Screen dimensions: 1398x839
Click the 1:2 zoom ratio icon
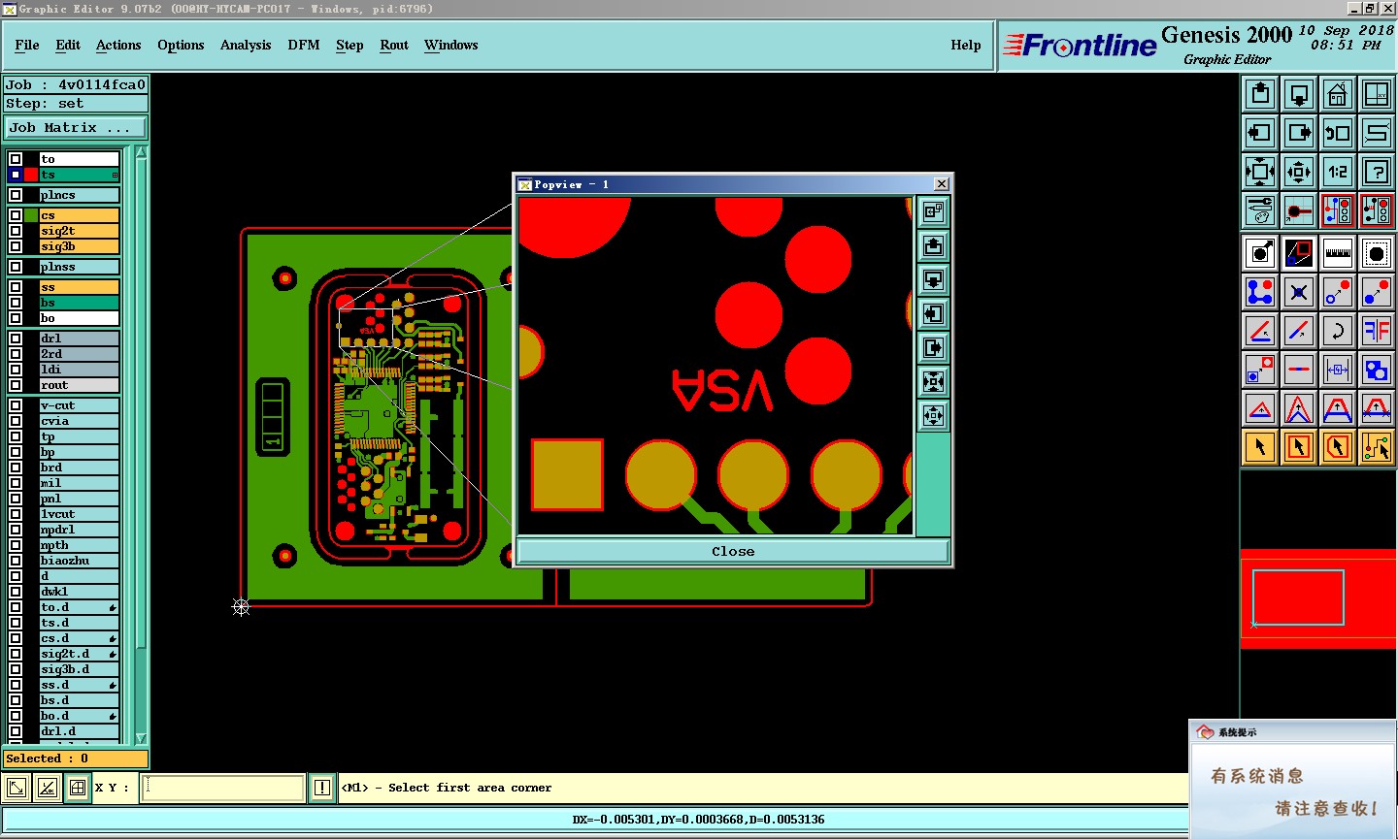tap(1338, 172)
